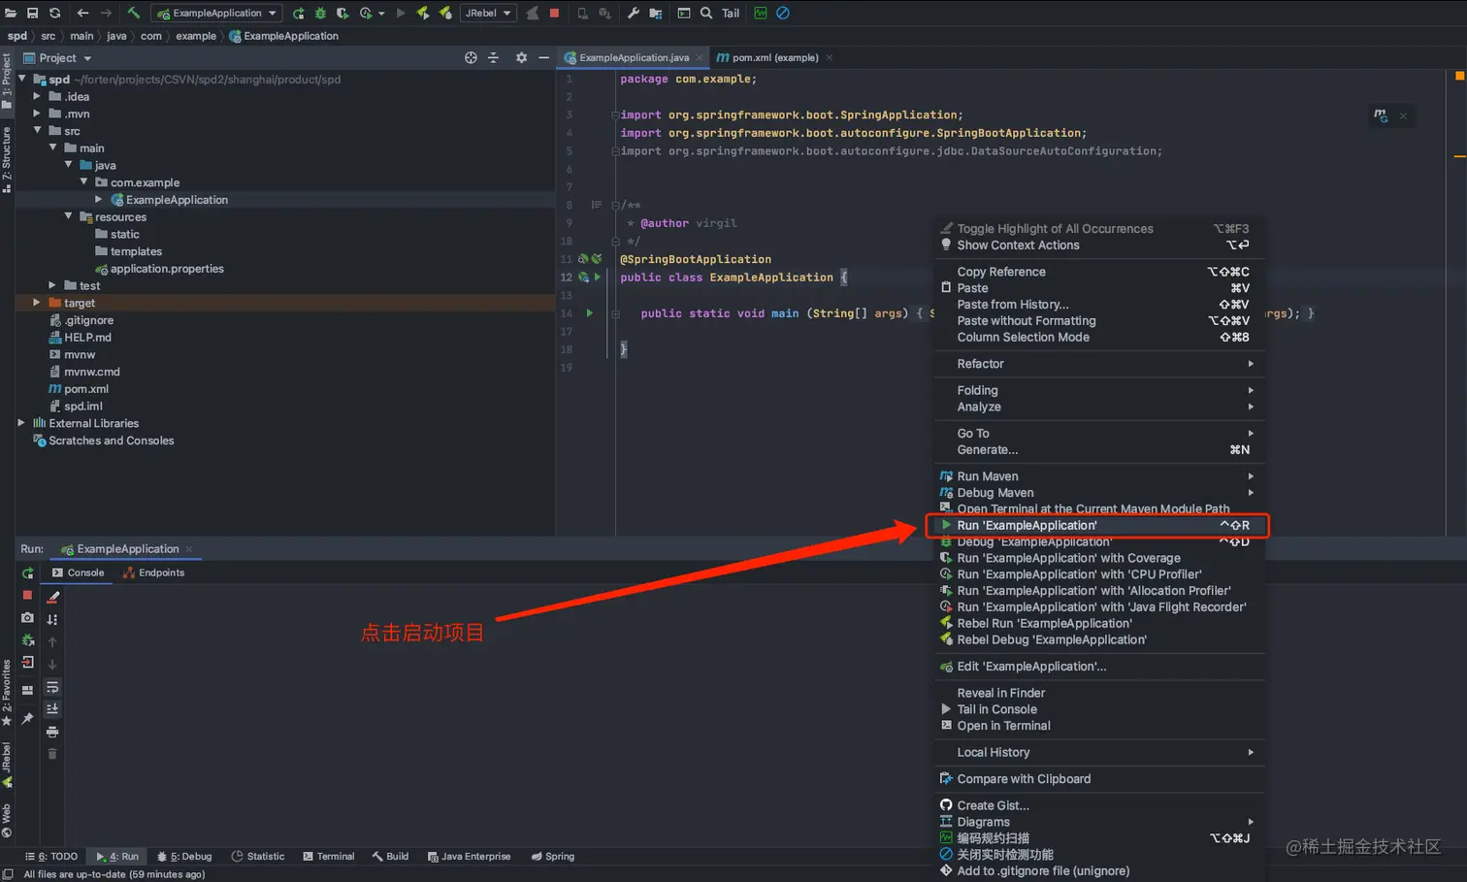Screen dimensions: 1467x882
Task: Hide the Project panel with the minus icon
Action: (x=543, y=57)
